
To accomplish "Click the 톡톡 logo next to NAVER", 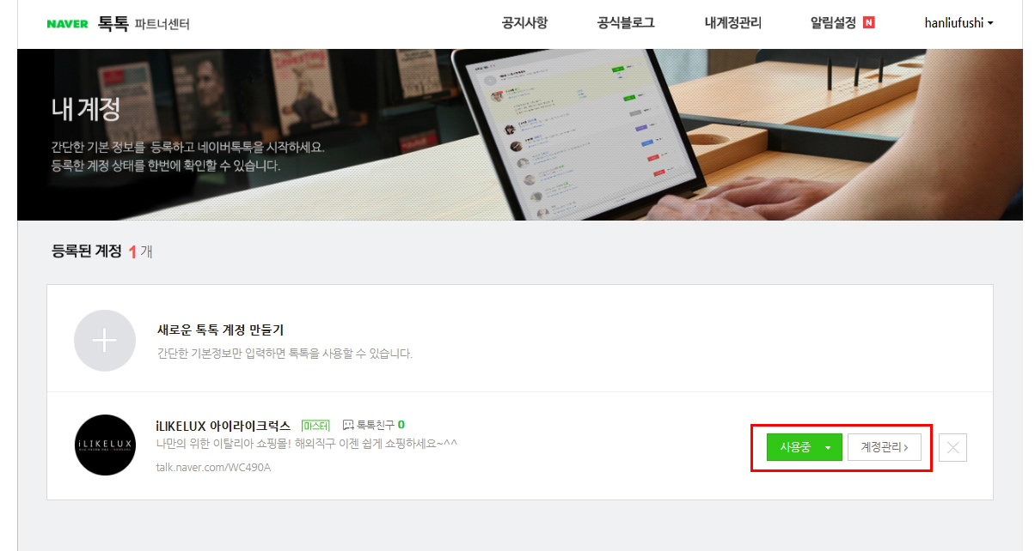I will pyautogui.click(x=113, y=23).
